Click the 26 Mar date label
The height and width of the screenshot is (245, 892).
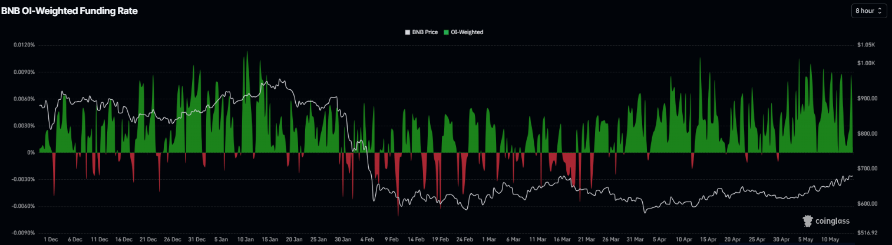(612, 240)
